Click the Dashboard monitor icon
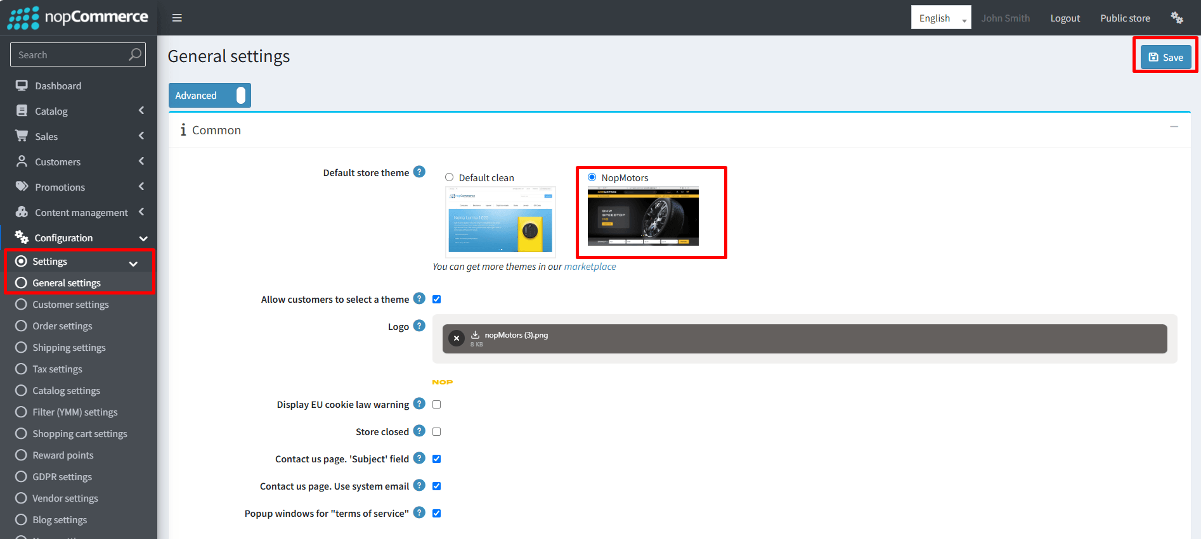The image size is (1201, 539). pos(22,86)
